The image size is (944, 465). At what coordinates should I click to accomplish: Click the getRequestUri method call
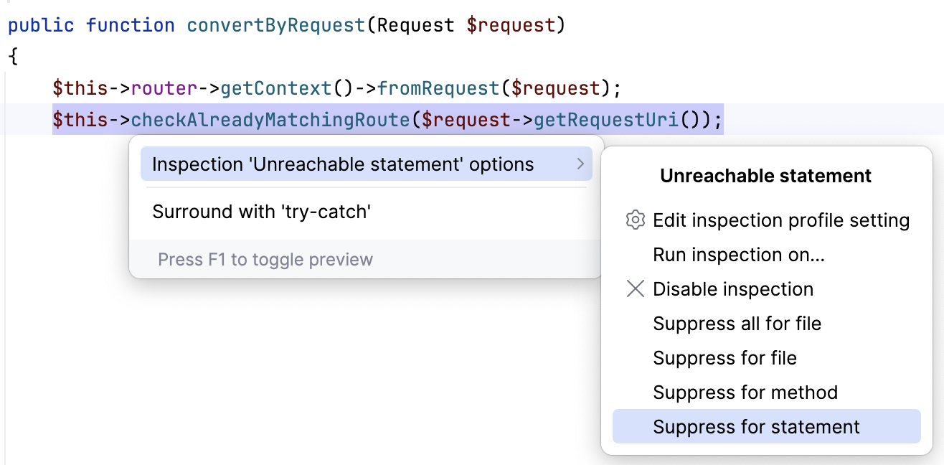(605, 119)
